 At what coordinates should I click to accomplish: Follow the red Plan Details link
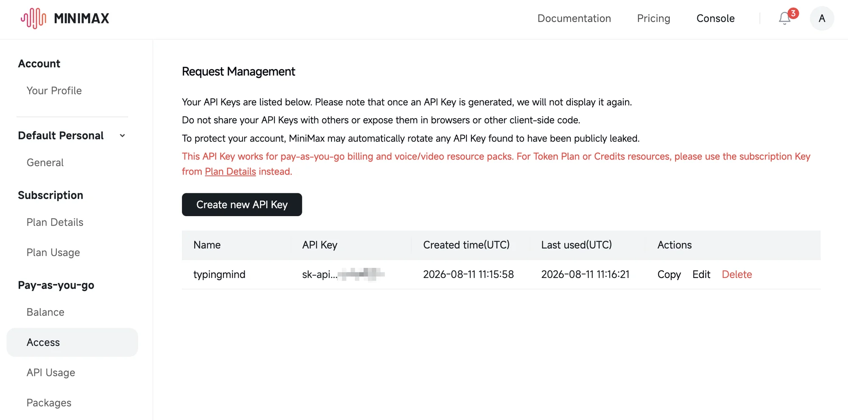[230, 172]
